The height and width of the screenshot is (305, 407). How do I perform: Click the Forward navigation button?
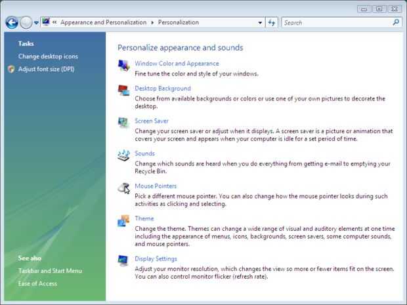pos(26,22)
